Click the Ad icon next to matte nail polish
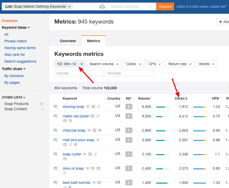Image resolution: width=229 pixels, height=188 pixels. pos(93,116)
